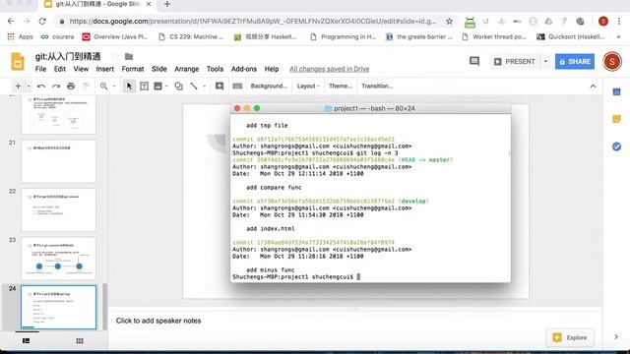
Task: Switch to grid view icon
Action: pyautogui.click(x=80, y=341)
